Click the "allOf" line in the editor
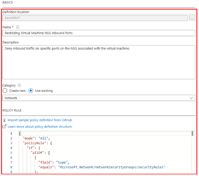The image size is (199, 176). (x=40, y=153)
